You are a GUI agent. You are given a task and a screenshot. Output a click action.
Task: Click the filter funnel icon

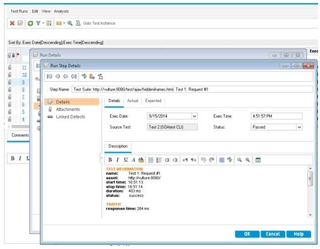pos(38,23)
